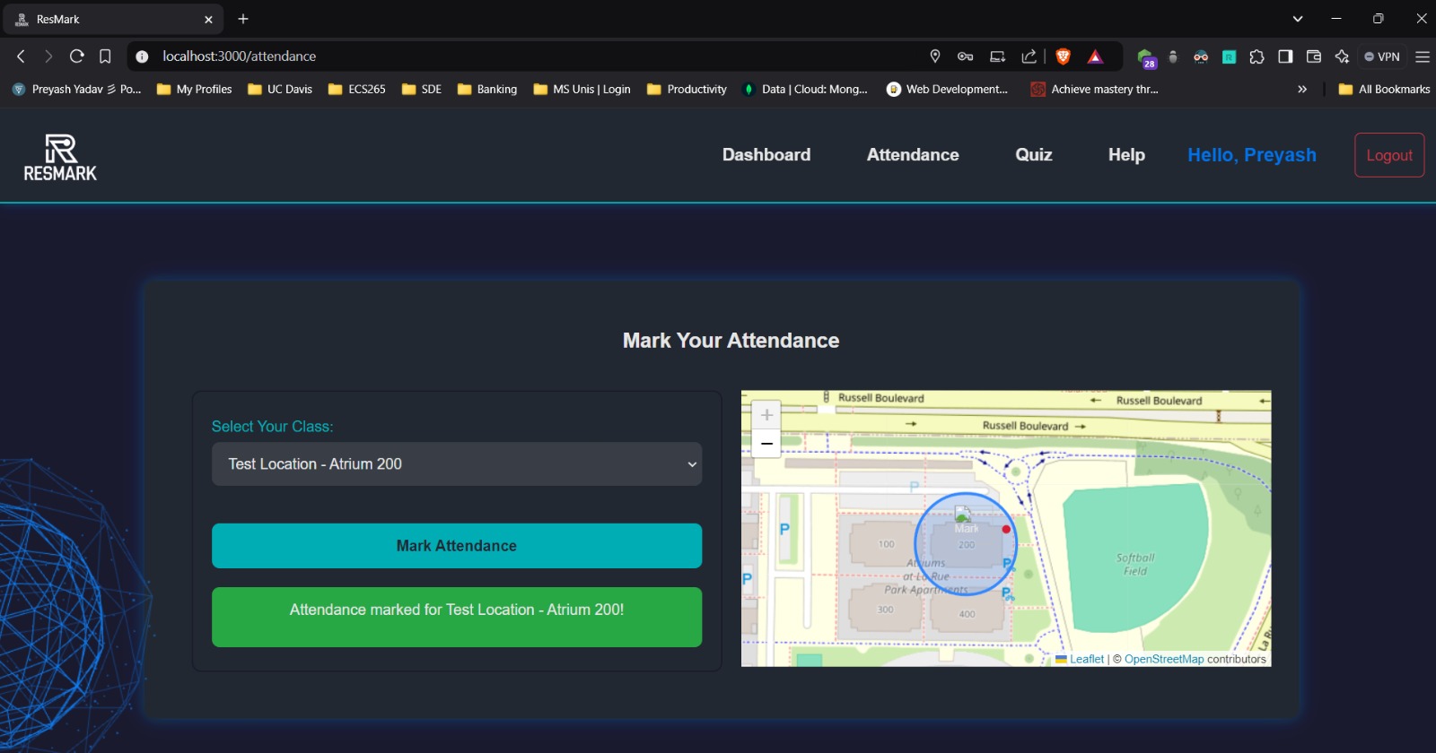Open the SDE bookmark folder
The image size is (1436, 753).
[422, 89]
